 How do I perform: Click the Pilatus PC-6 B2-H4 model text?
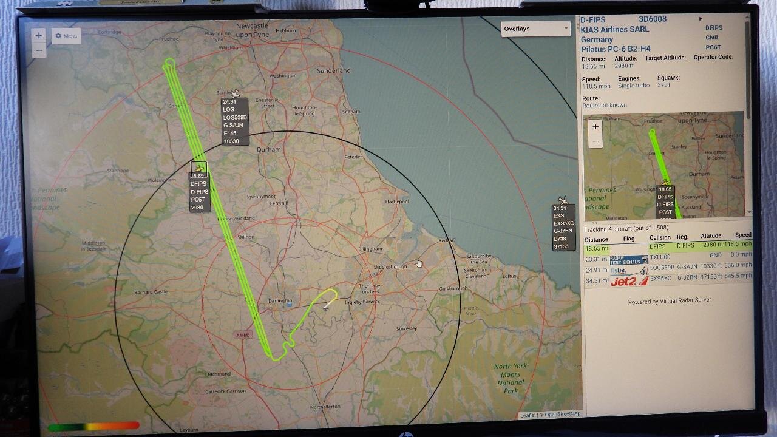pos(616,49)
